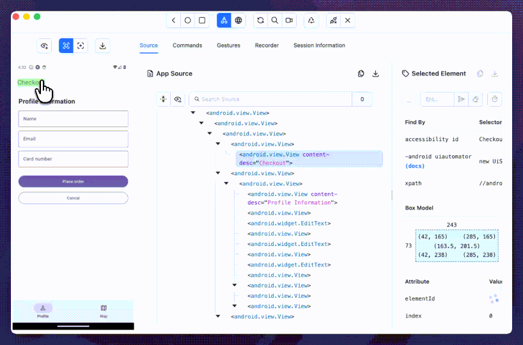Viewport: 523px width, 345px height.
Task: Click the tap element button left of Enter field
Action: pos(409,99)
